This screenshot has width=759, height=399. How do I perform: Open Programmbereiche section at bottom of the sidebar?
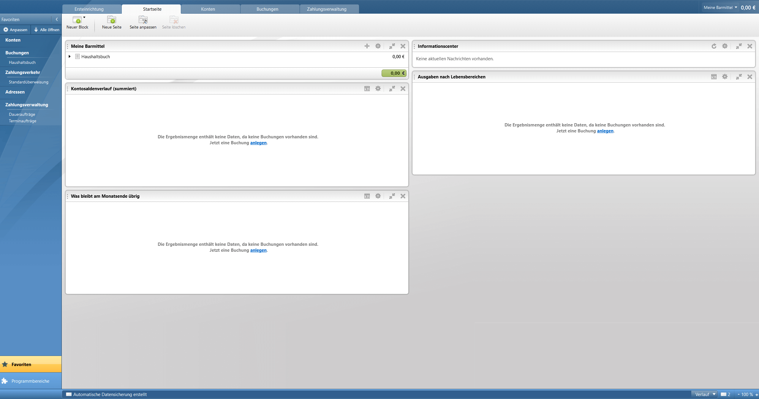(x=30, y=381)
